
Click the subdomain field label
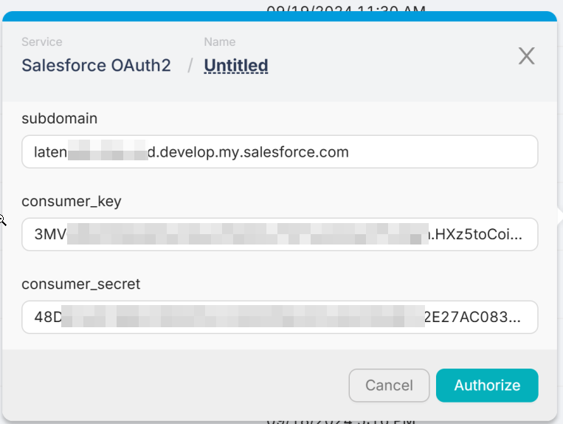(x=59, y=118)
